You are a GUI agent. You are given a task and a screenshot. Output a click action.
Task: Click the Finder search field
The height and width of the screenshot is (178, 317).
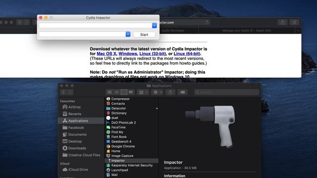point(227,92)
